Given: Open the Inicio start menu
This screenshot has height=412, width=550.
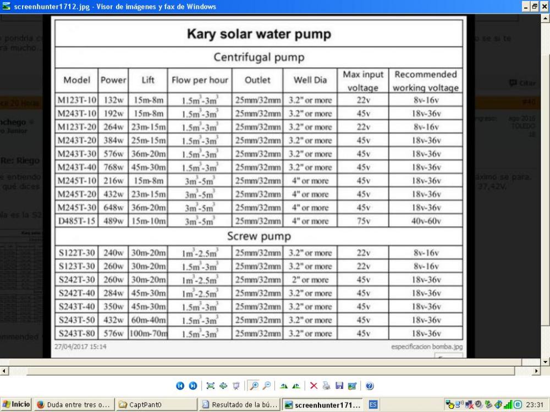Looking at the screenshot, I should coord(16,404).
